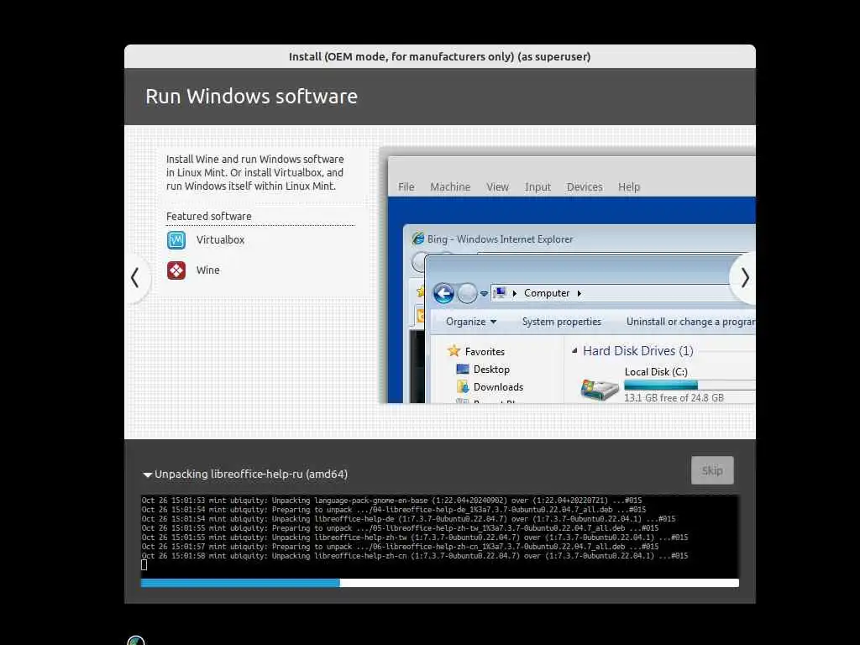Click the "Hard Disk Drives (1)" heading
The image size is (860, 645).
point(638,351)
